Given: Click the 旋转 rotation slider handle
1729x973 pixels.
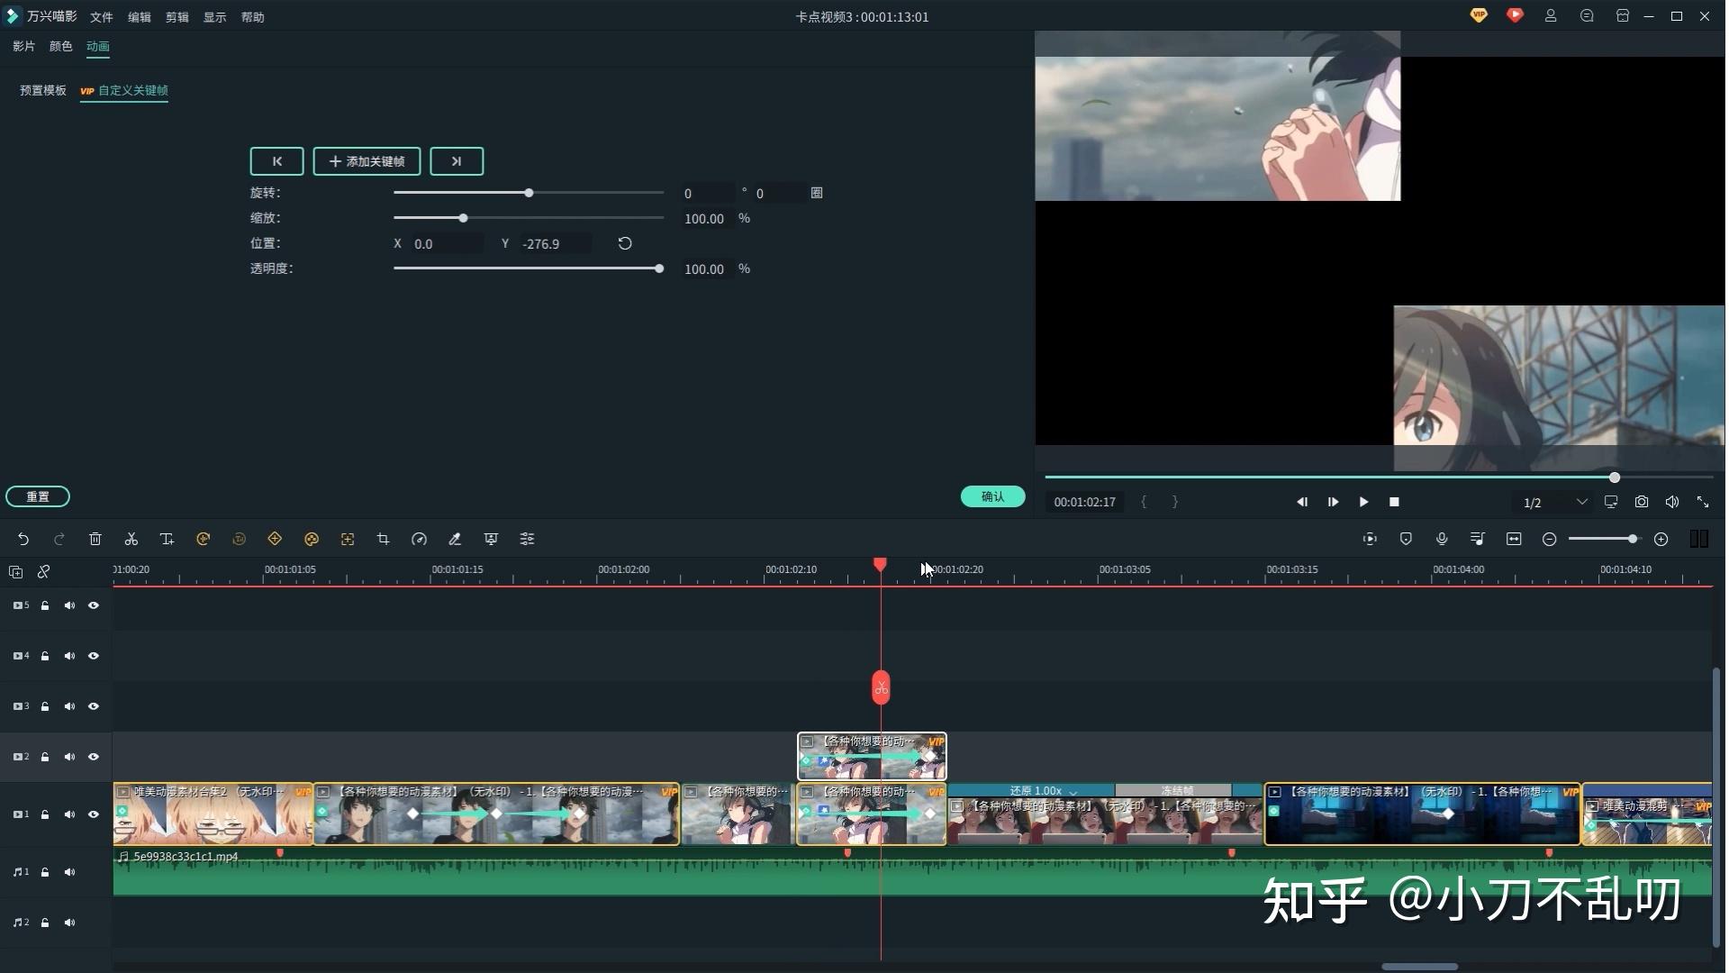Looking at the screenshot, I should [x=530, y=193].
